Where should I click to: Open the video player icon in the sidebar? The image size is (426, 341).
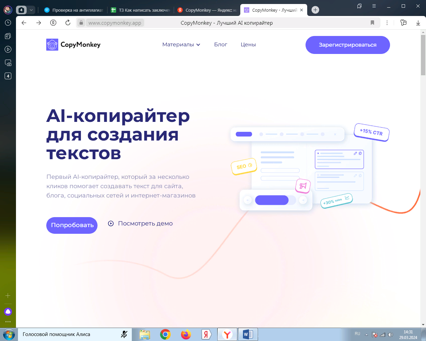8,49
